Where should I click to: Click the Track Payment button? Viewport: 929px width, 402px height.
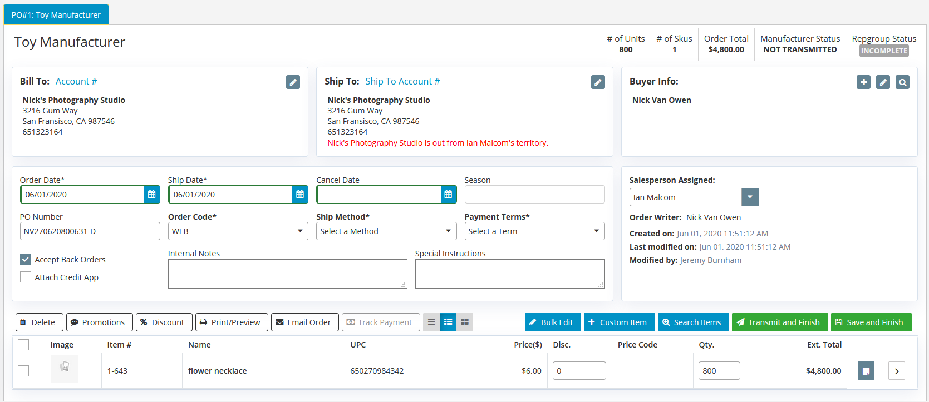[x=381, y=322]
